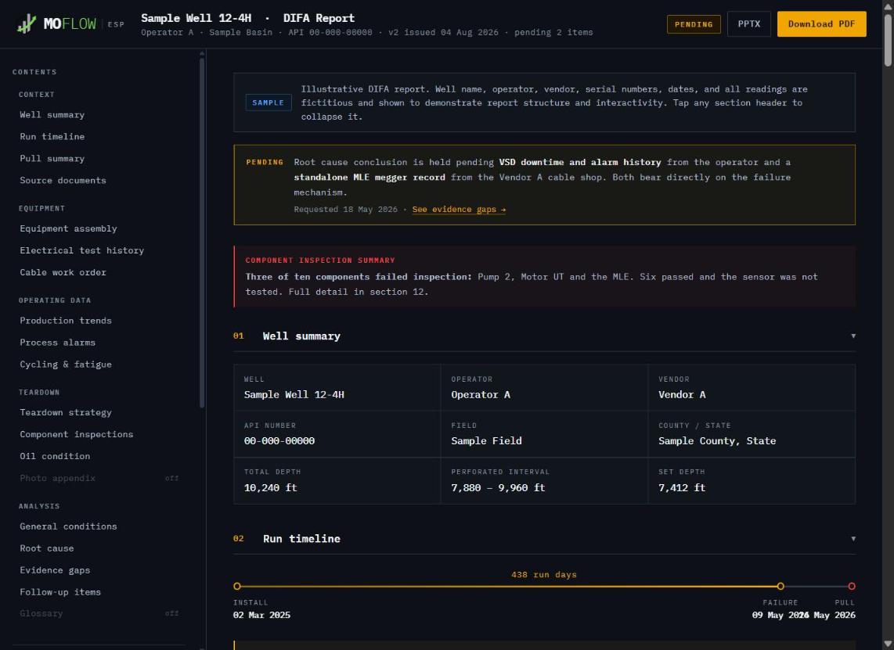Click the red Pull marker on timeline
894x650 pixels.
point(851,586)
